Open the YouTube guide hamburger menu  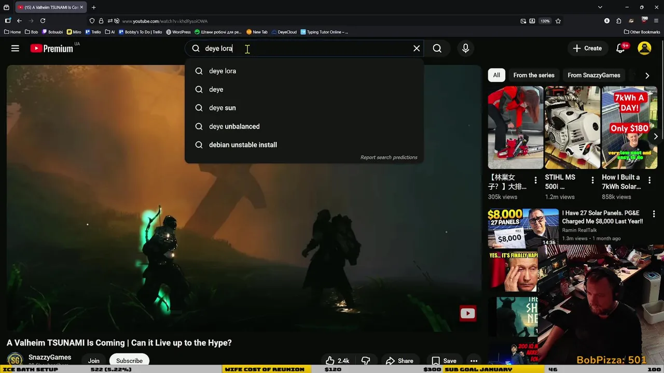pos(15,48)
